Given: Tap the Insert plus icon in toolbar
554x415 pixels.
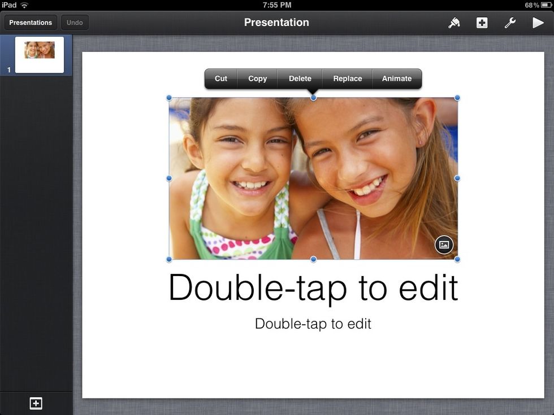Looking at the screenshot, I should (x=482, y=23).
